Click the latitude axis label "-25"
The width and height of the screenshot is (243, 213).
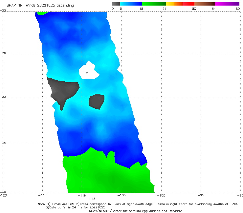pyautogui.click(x=3, y=53)
